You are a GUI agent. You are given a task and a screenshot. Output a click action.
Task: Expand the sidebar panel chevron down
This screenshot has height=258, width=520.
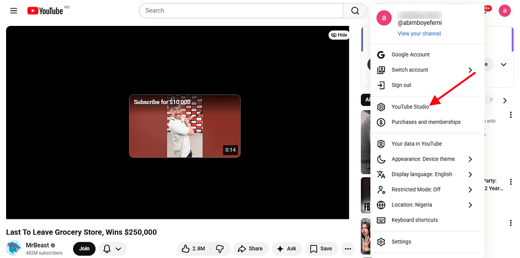tap(503, 64)
